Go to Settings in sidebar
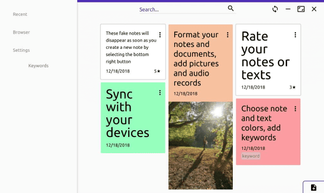 click(x=21, y=50)
